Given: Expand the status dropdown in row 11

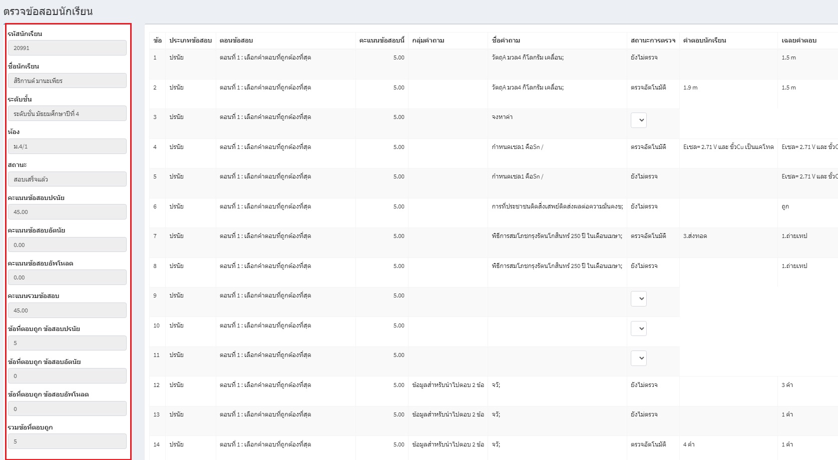Looking at the screenshot, I should point(639,358).
